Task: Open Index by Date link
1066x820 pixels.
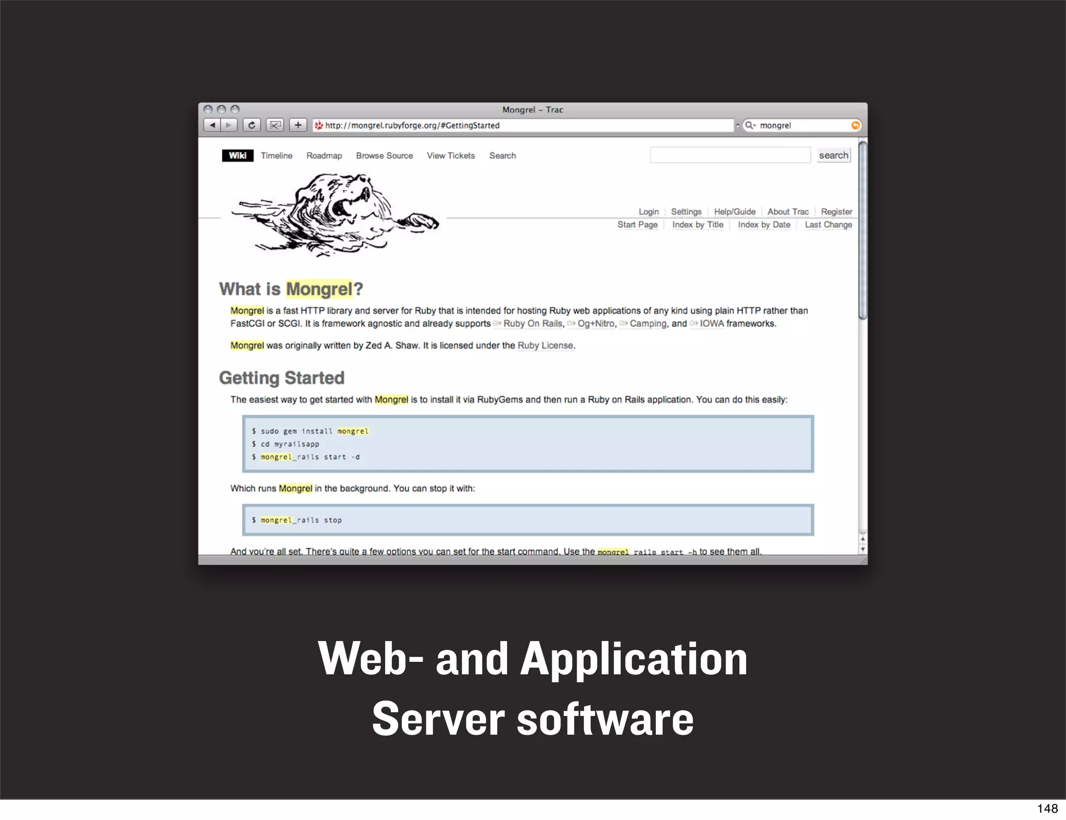Action: point(764,225)
